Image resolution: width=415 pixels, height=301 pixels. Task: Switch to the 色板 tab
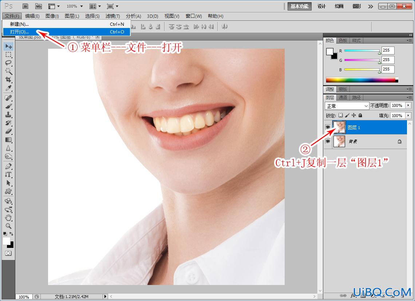(343, 40)
